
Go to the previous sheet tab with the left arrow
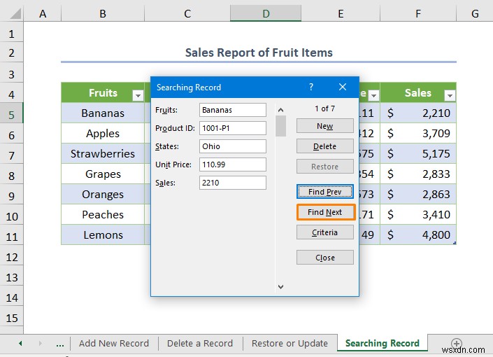pos(20,343)
